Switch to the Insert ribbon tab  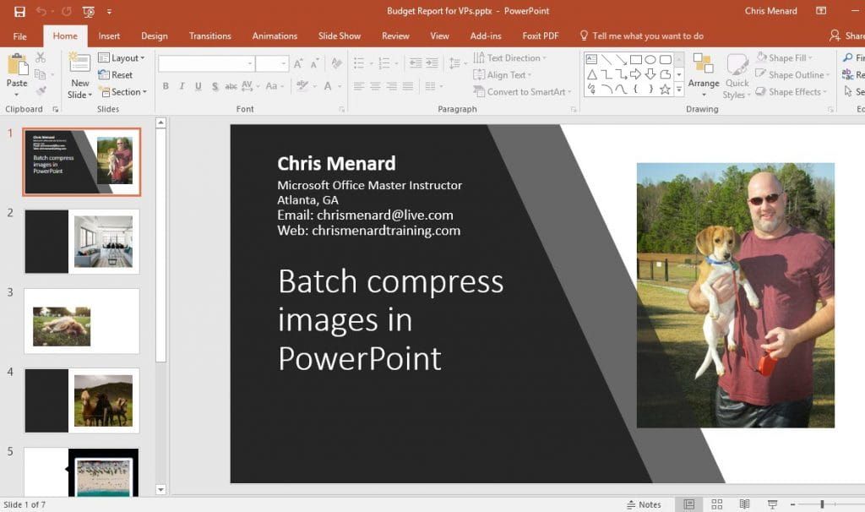pyautogui.click(x=108, y=35)
